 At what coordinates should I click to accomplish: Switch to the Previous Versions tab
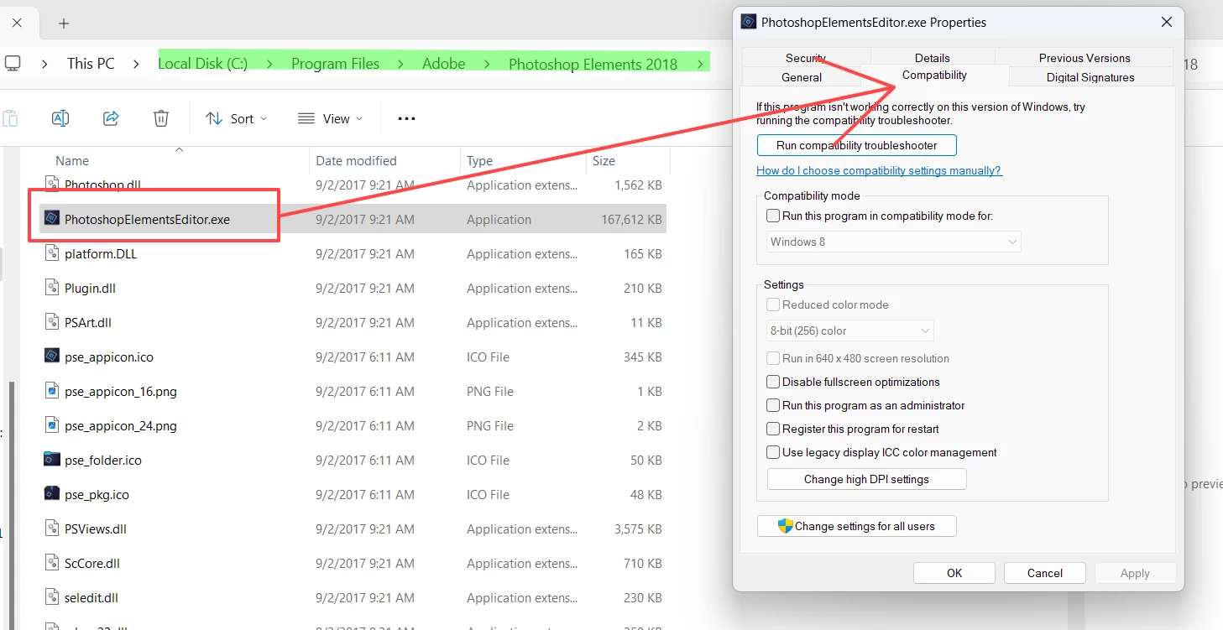(x=1084, y=58)
